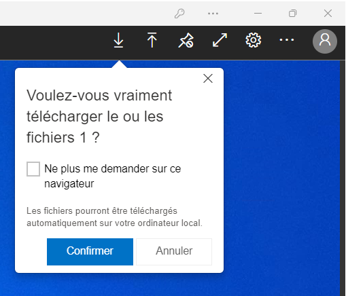This screenshot has height=296, width=346.
Task: Click the "Voulez-vous vraiment télécharger" heading
Action: click(99, 116)
